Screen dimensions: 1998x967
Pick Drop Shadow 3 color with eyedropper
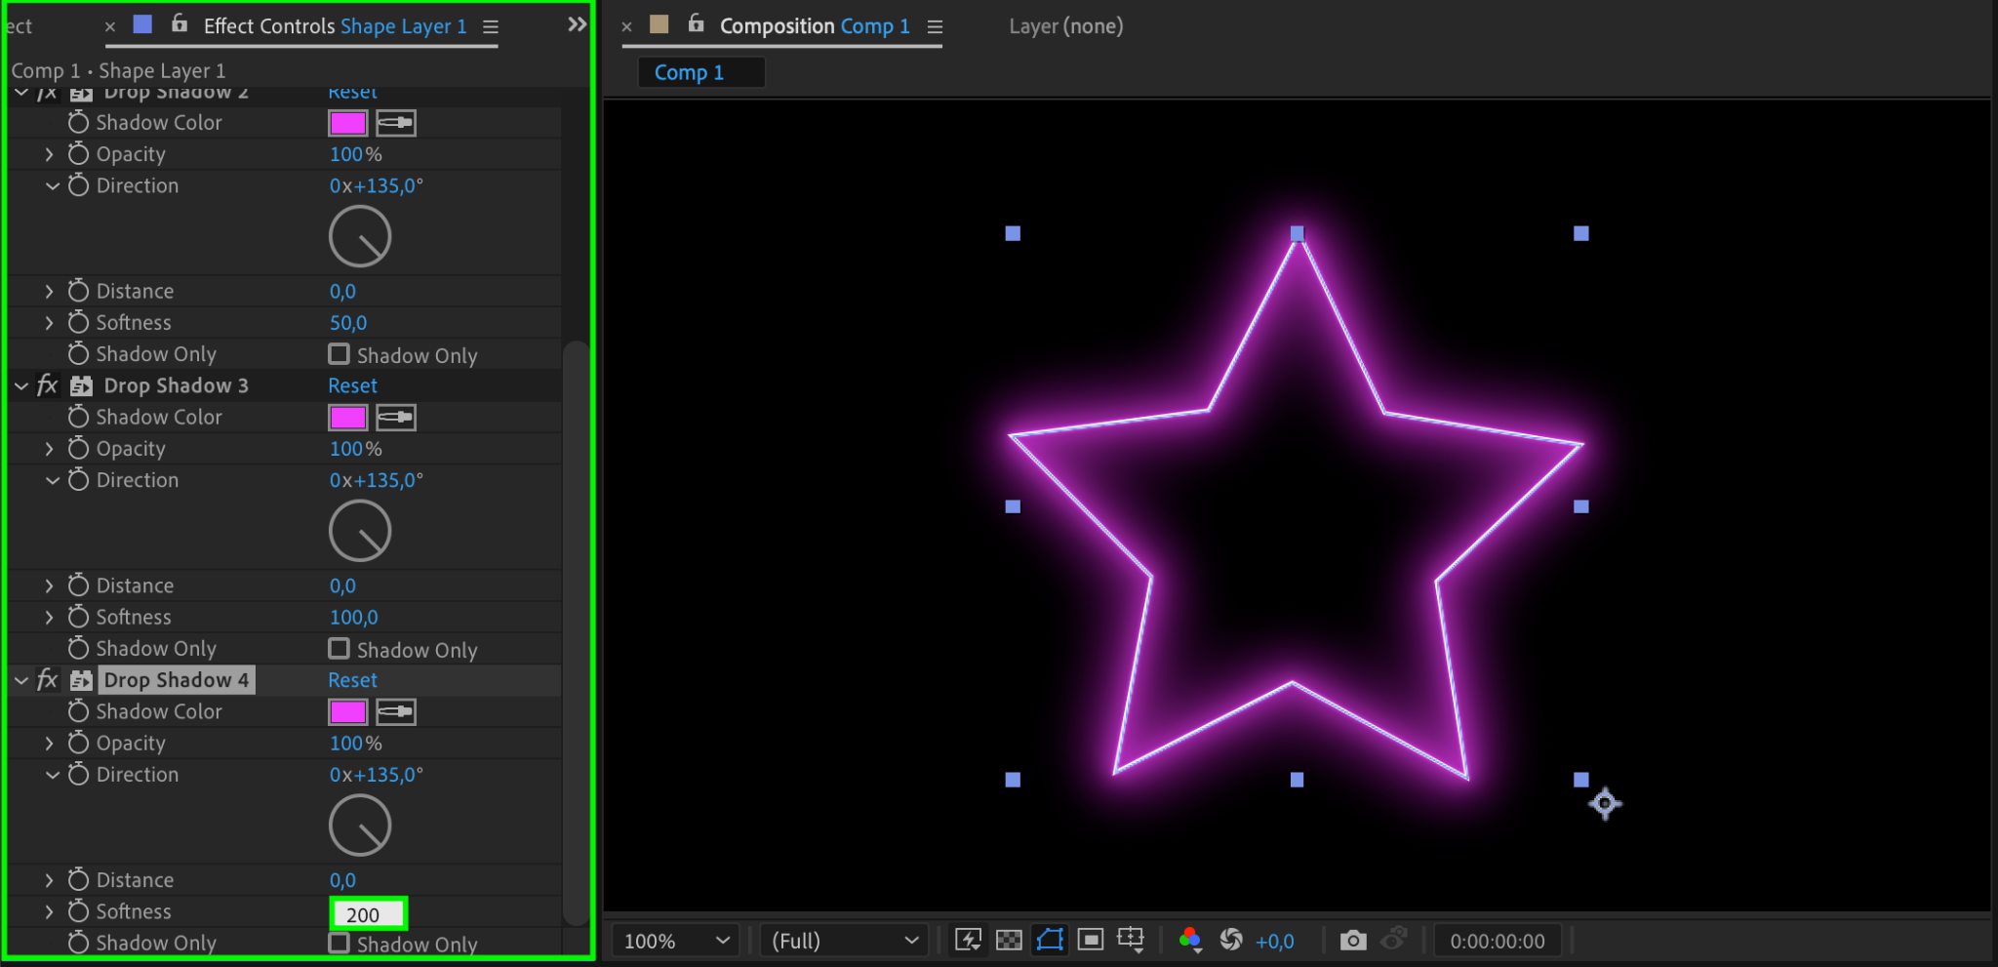point(396,418)
